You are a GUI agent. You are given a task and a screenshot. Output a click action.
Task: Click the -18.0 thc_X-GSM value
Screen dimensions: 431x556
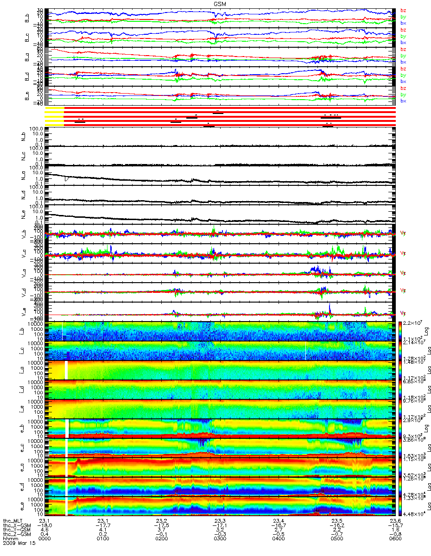tap(44, 525)
